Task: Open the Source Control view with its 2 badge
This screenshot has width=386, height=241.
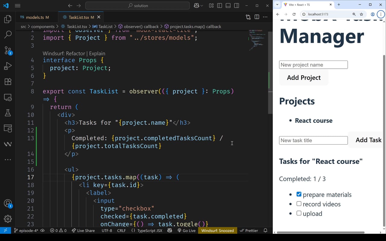Action: 8,50
